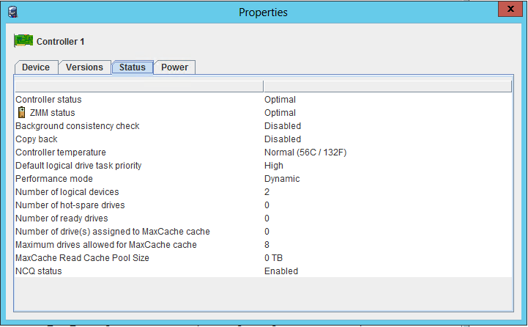Click the Number of hot-spare drives row

[70, 205]
